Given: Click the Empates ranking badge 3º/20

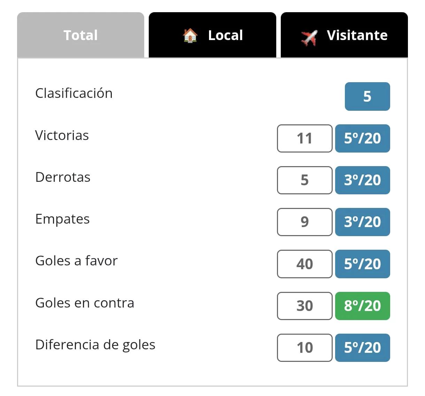Looking at the screenshot, I should [362, 222].
